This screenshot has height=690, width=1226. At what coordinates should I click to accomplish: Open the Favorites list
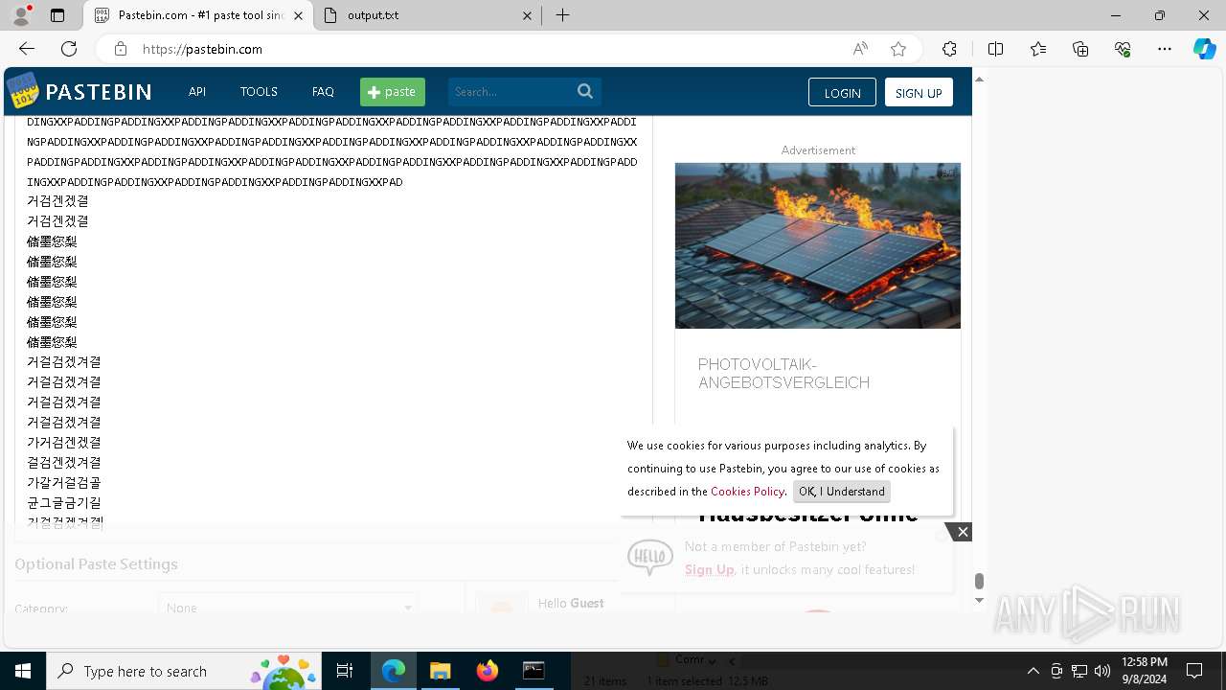tap(1038, 49)
